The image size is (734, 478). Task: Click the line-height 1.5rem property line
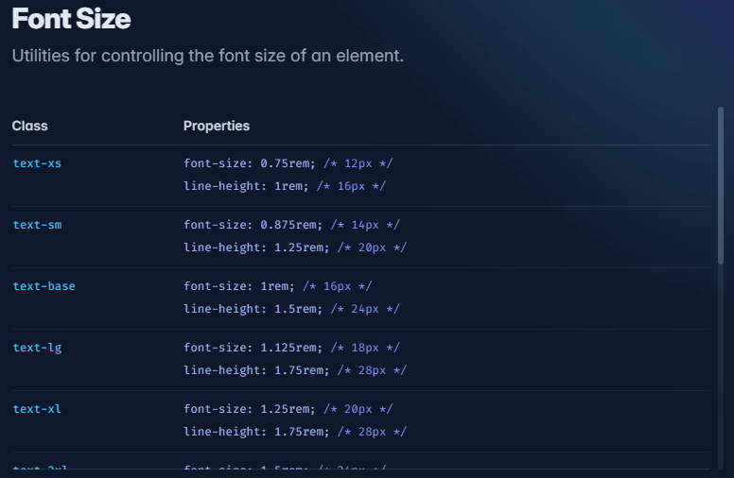click(x=291, y=309)
